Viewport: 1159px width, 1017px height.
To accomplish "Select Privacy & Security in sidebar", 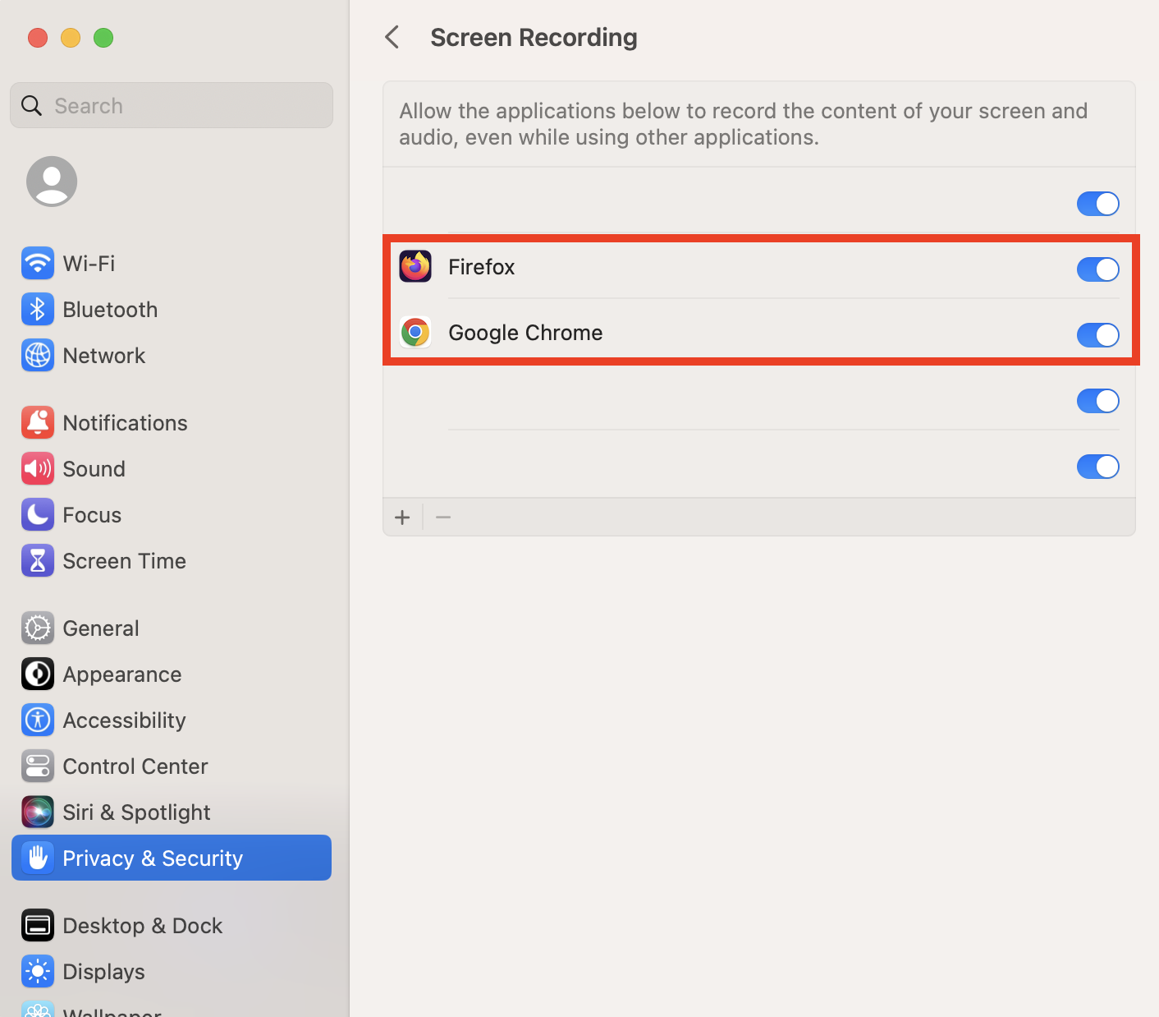I will pos(153,858).
